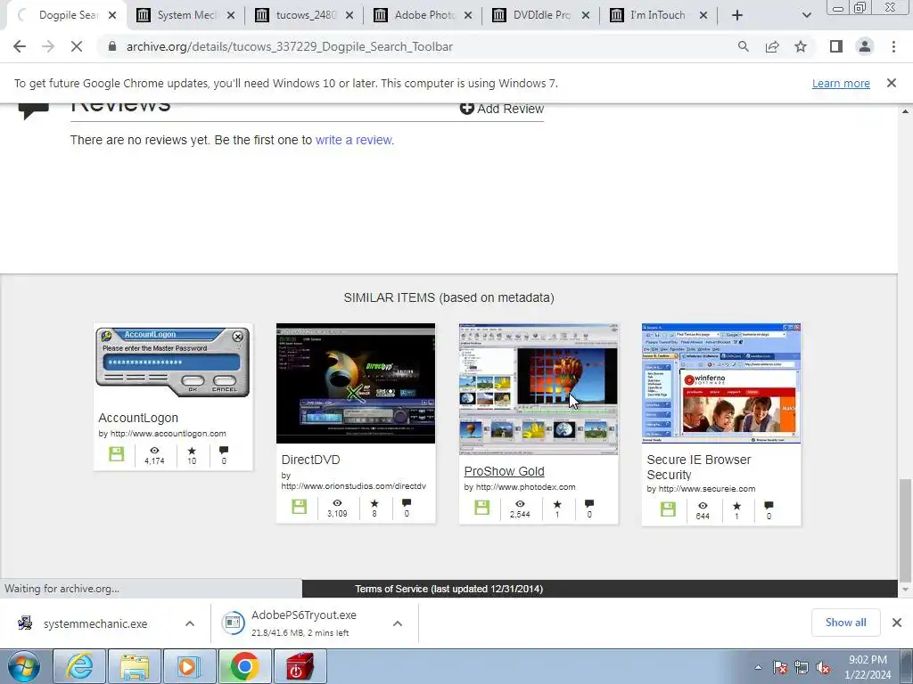
Task: Click the zoom magnifier icon in address bar
Action: tap(743, 46)
